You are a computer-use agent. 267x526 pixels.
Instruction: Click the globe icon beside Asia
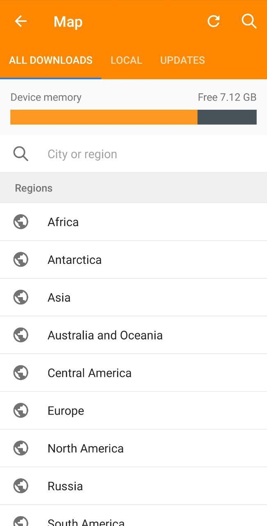click(x=21, y=298)
